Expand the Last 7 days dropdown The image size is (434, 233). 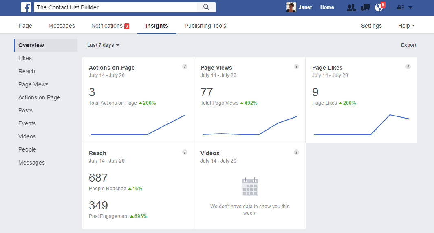point(103,45)
